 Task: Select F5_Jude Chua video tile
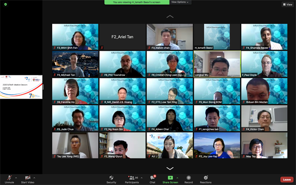tap(75, 118)
